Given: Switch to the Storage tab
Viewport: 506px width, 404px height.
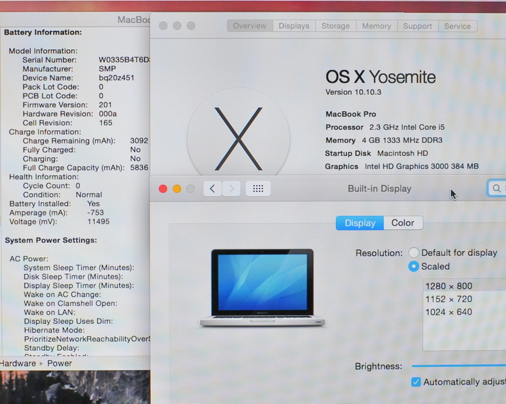Looking at the screenshot, I should pos(336,26).
